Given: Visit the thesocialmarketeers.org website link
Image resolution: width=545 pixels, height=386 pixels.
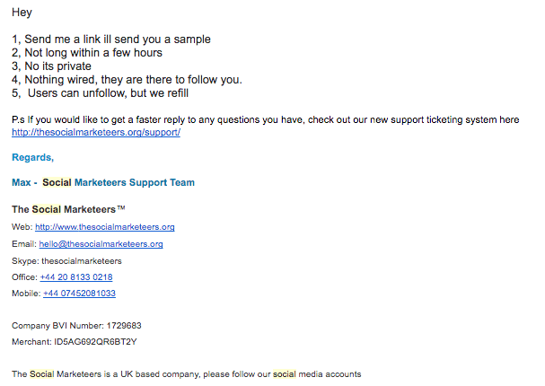Looking at the screenshot, I should click(x=105, y=227).
